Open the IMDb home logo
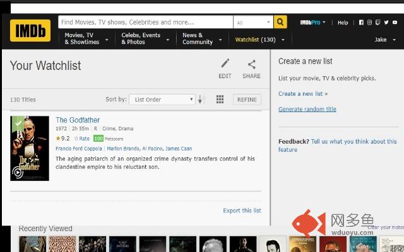 click(30, 30)
